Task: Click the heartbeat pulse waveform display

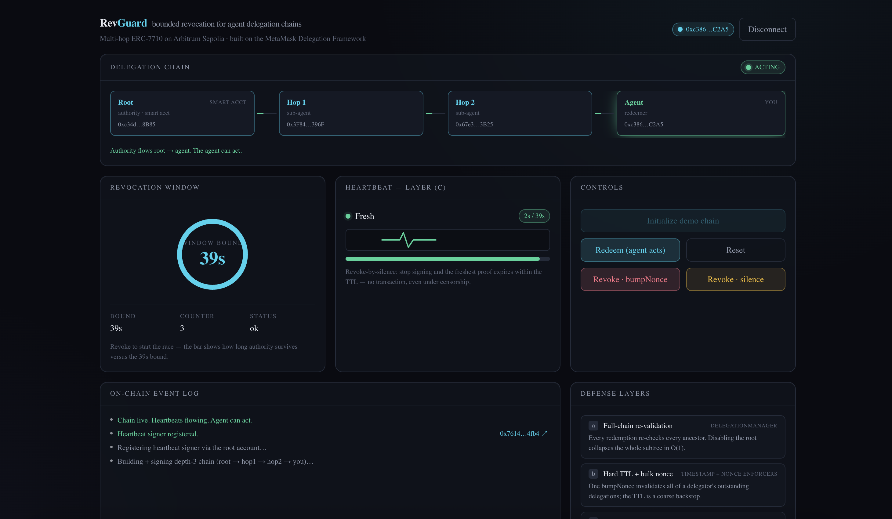Action: (448, 240)
